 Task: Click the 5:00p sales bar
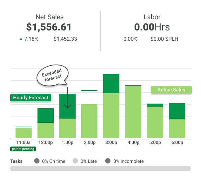click(155, 121)
